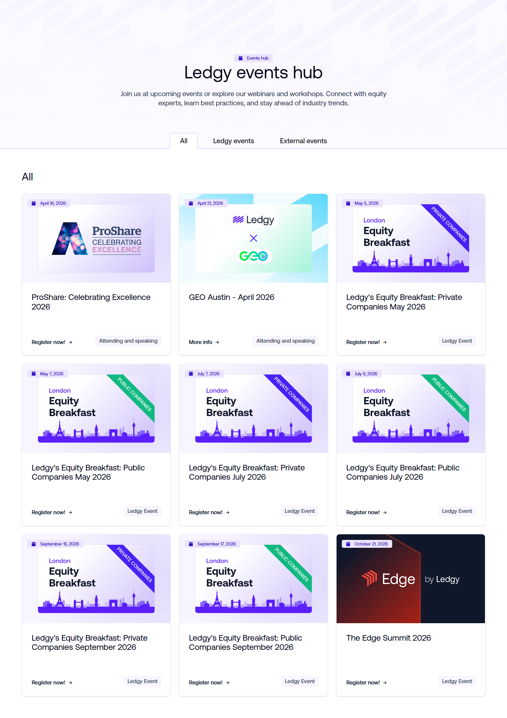Open the Ledgy events tab

point(234,141)
